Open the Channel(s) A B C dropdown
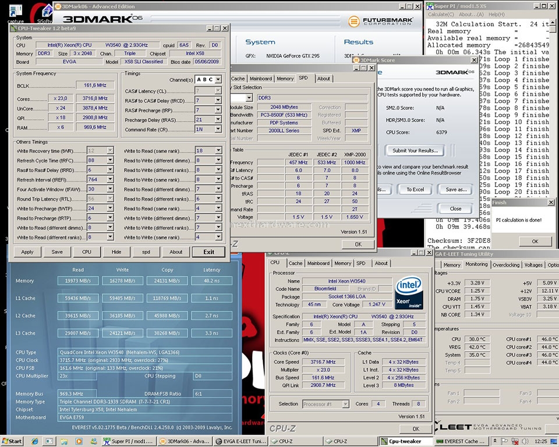This screenshot has width=559, height=447. pyautogui.click(x=218, y=80)
